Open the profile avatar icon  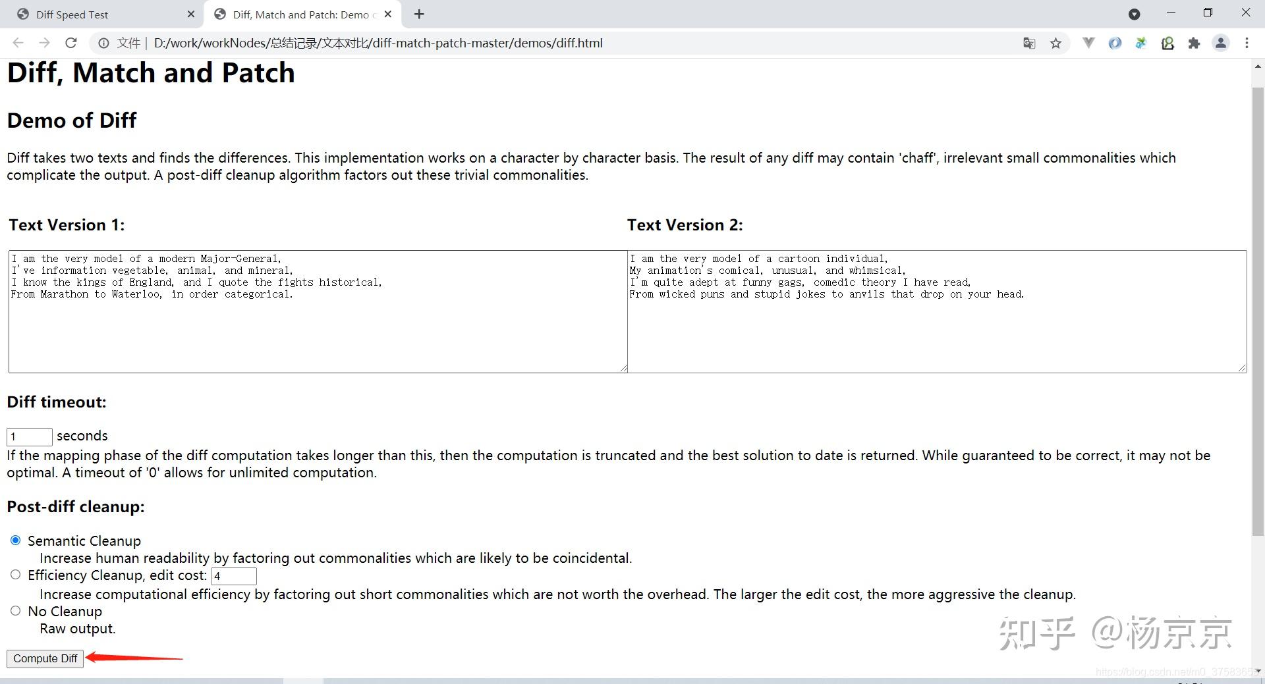coord(1221,43)
